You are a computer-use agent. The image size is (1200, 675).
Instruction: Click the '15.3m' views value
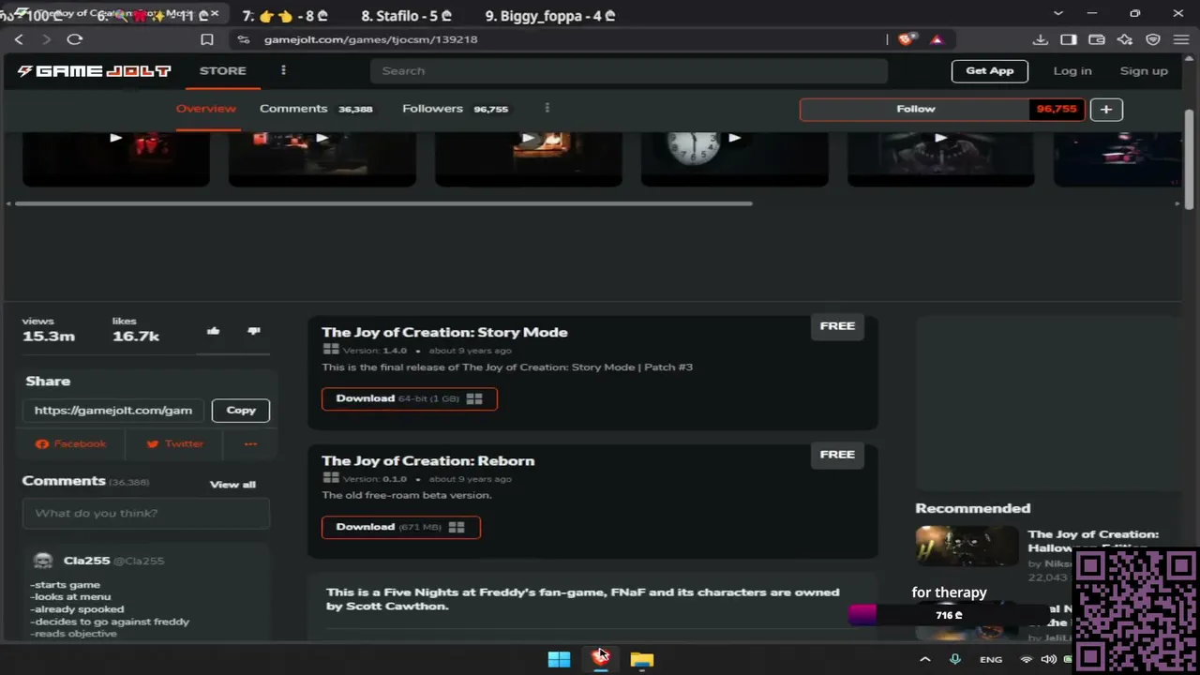click(x=49, y=337)
